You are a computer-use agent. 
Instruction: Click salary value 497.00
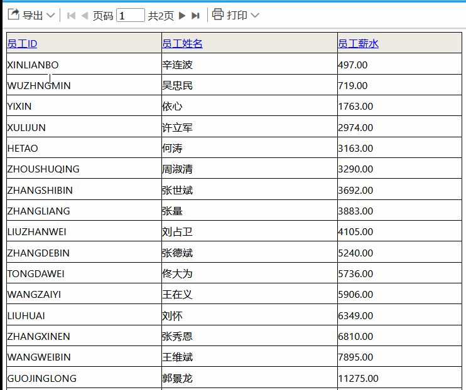(x=353, y=65)
